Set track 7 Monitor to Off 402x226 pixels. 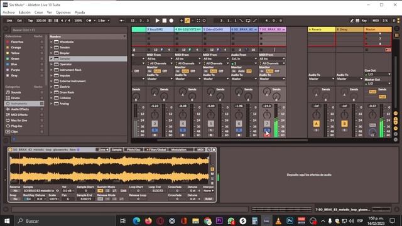click(x=277, y=71)
